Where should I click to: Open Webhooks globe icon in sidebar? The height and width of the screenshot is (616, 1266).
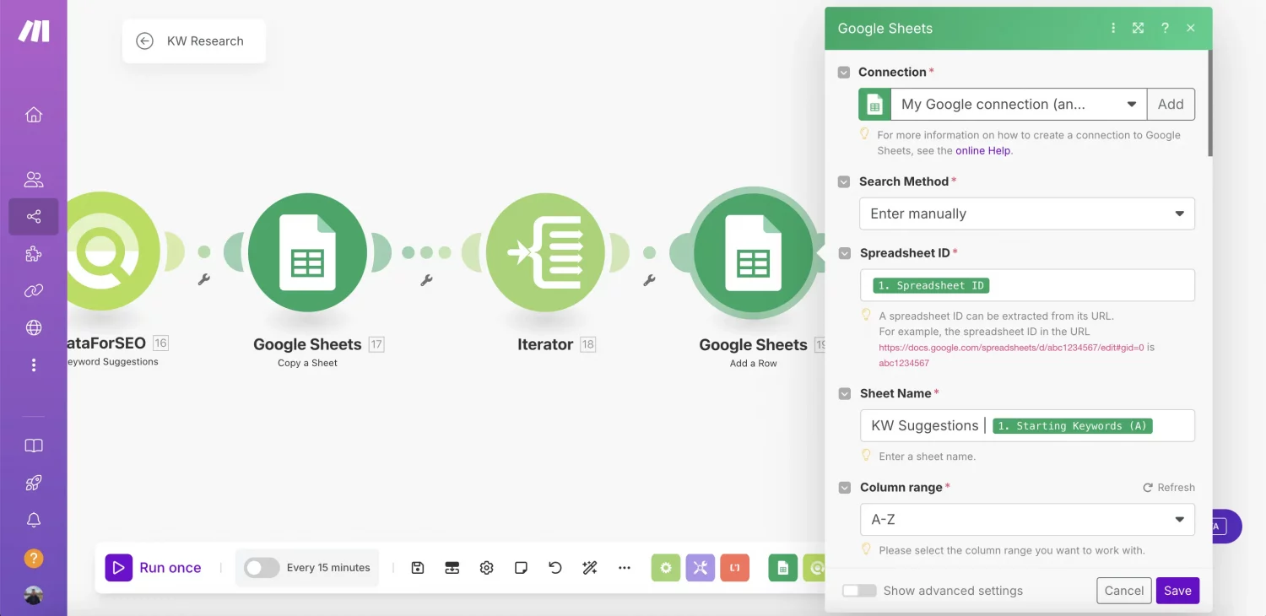point(34,328)
